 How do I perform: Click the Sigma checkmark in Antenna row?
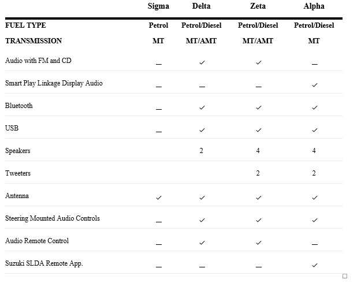(x=159, y=198)
